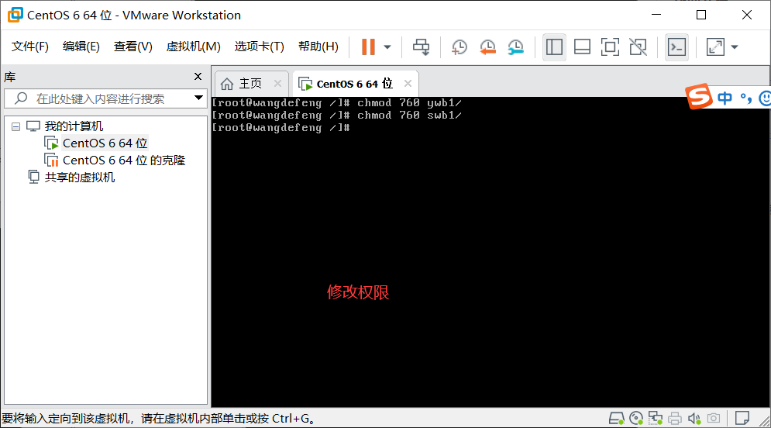
Task: Switch to Unity mode icon
Action: coord(638,47)
